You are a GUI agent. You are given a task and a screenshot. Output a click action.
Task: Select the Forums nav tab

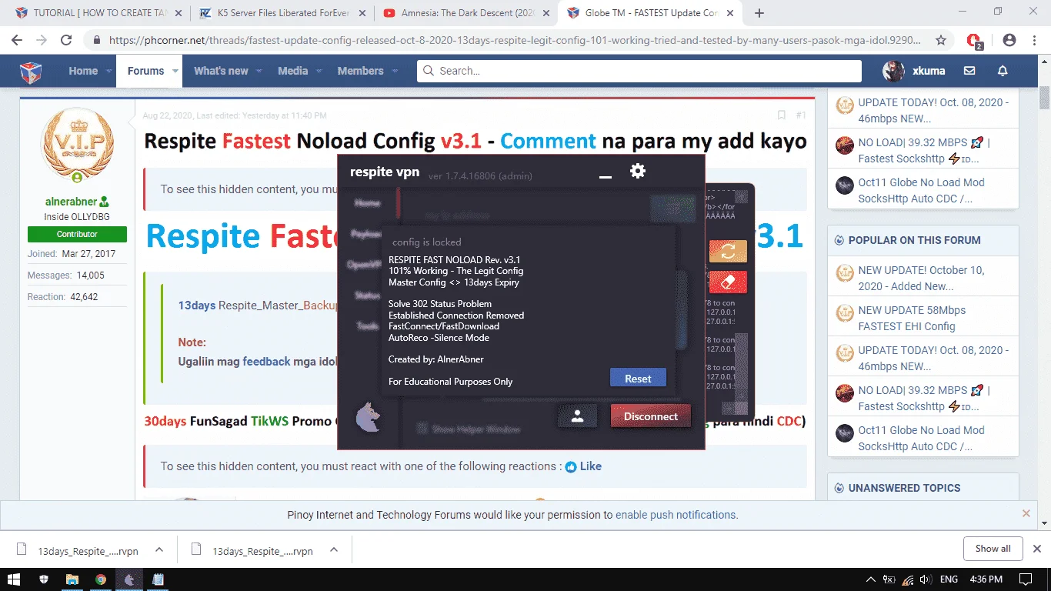(x=145, y=71)
